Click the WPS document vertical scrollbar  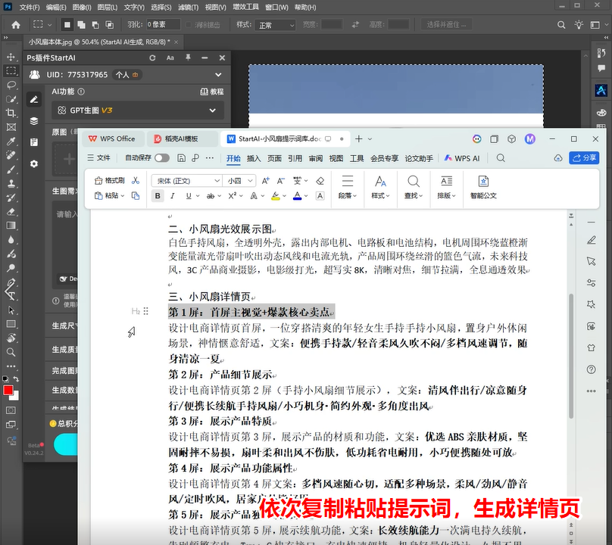point(571,355)
